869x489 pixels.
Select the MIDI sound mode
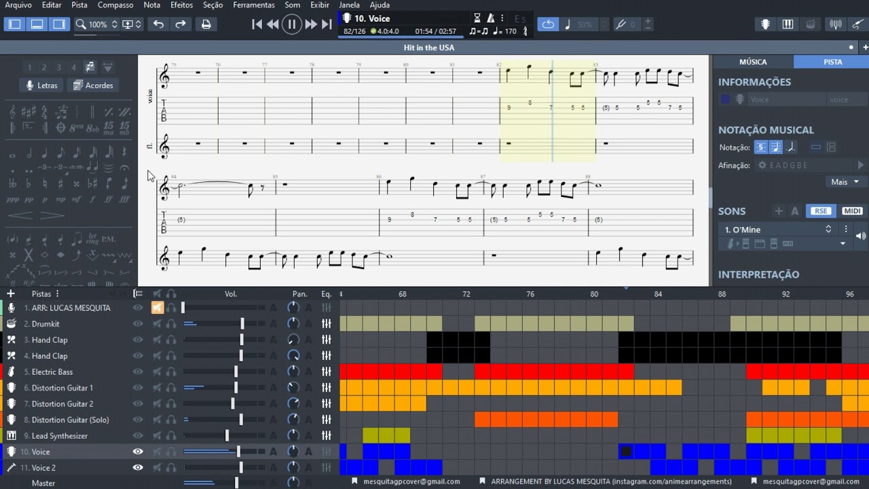(852, 211)
